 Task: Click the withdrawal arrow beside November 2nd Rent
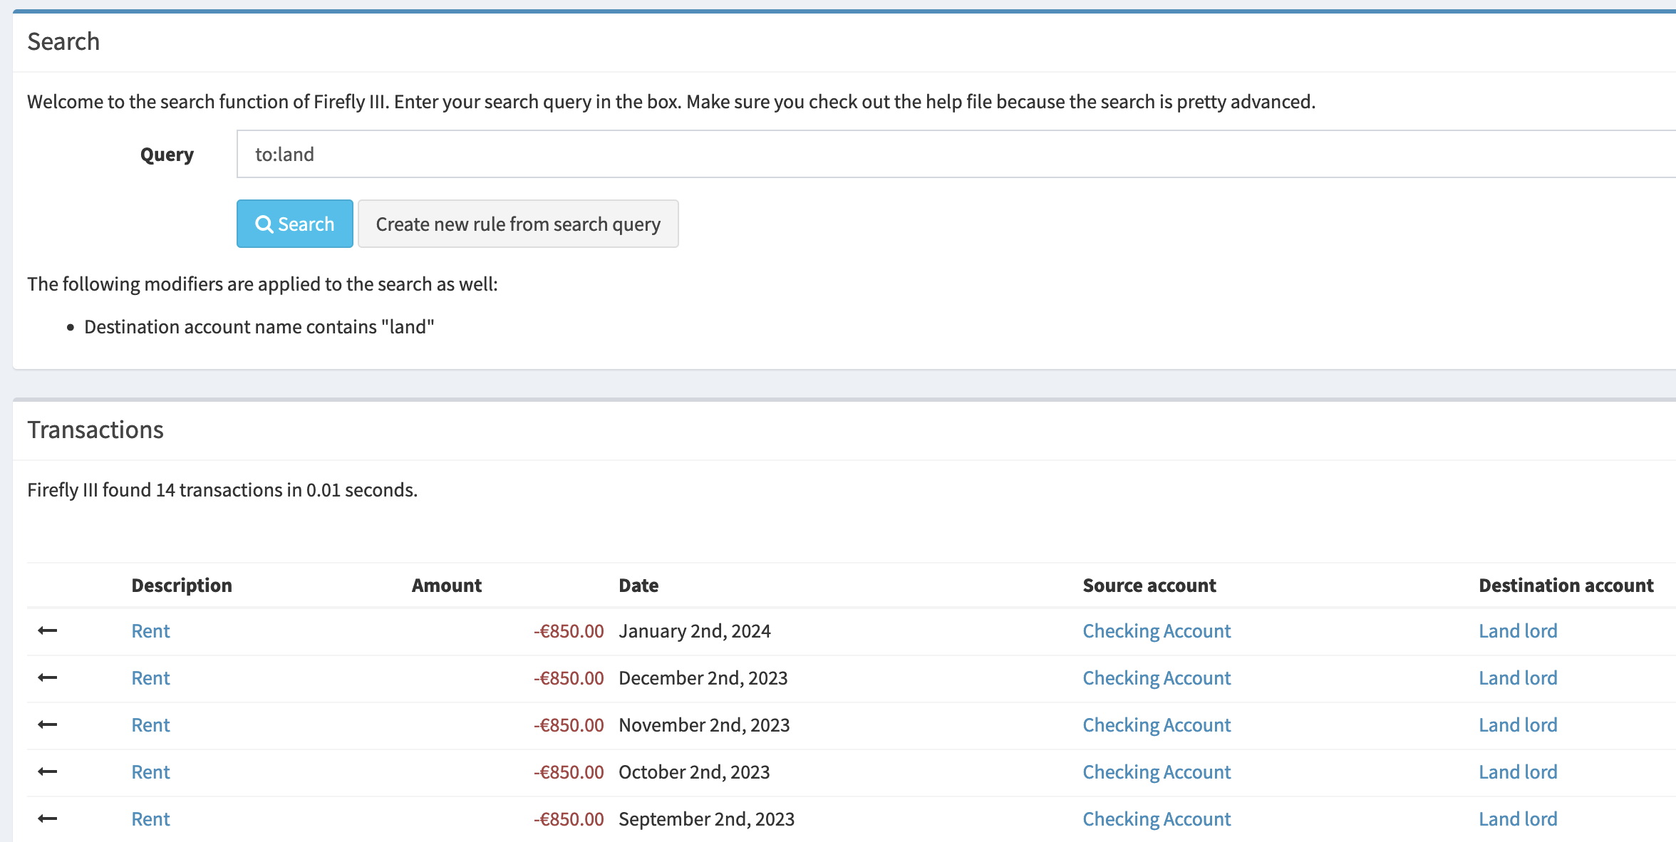(x=46, y=724)
